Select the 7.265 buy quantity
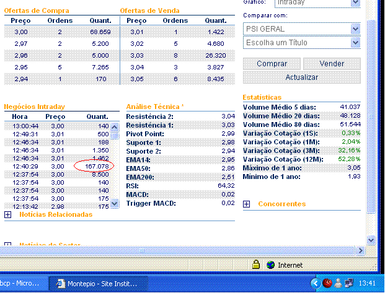The height and width of the screenshot is (293, 385). [x=100, y=68]
